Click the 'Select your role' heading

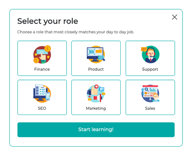[48, 21]
